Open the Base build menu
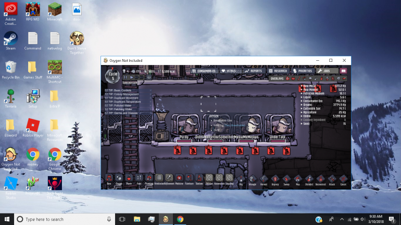 point(109,179)
